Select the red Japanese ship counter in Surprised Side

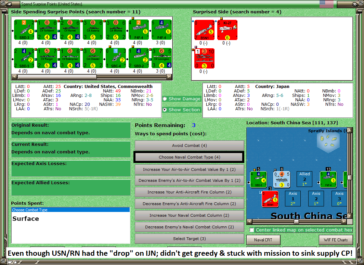pyautogui.click(x=205, y=58)
